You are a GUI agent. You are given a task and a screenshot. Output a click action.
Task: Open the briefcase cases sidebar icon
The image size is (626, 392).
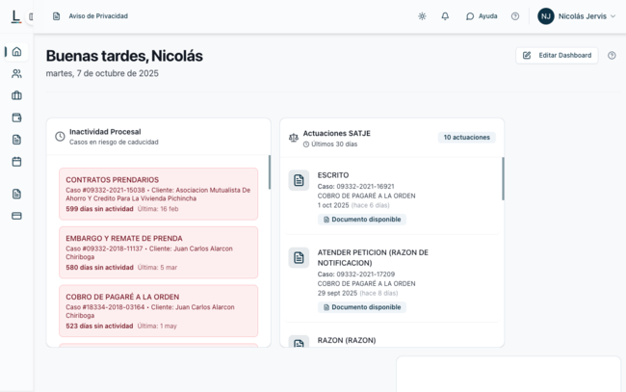[x=16, y=95]
